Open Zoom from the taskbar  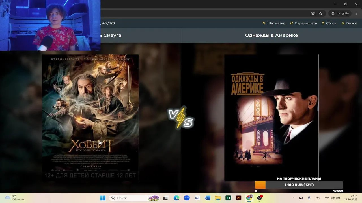187,198
